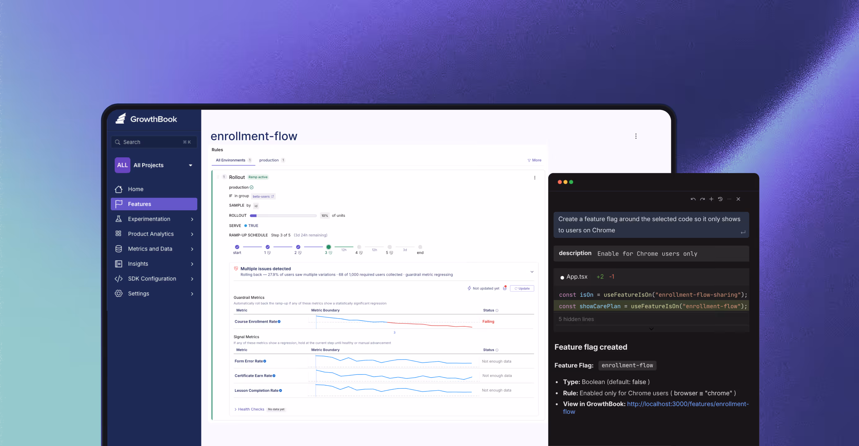Image resolution: width=859 pixels, height=446 pixels.
Task: Click the No data yet badge
Action: 276,409
